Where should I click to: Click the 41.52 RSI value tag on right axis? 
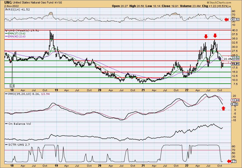[236, 20]
